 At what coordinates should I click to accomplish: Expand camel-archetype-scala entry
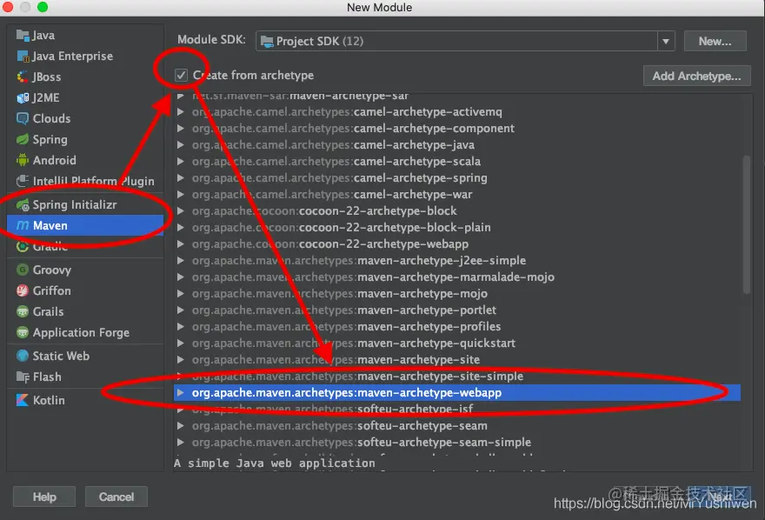pyautogui.click(x=181, y=162)
